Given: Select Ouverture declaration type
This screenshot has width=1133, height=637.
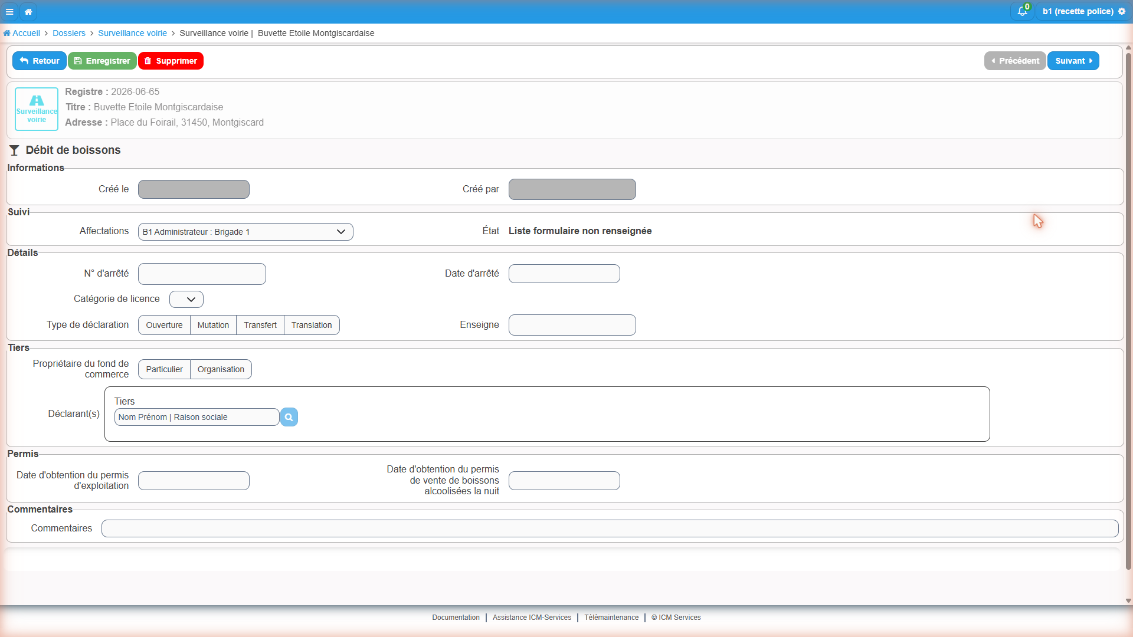Looking at the screenshot, I should point(164,325).
